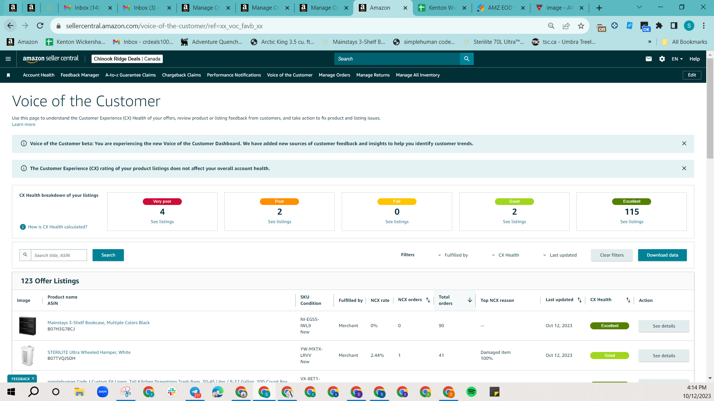Click the teal Search button for listings
The height and width of the screenshot is (401, 714).
108,255
